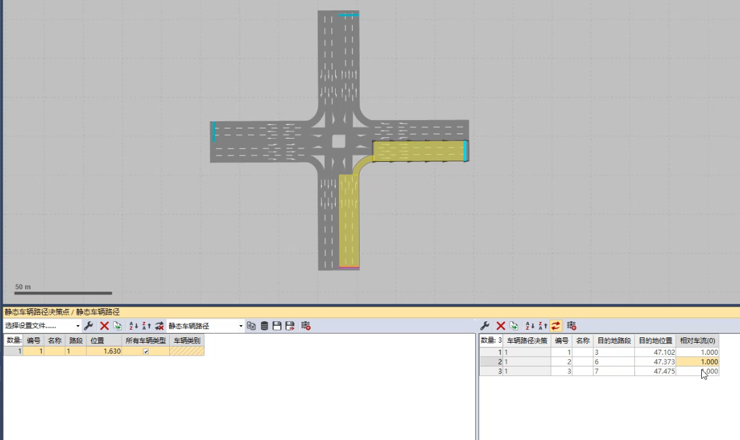740x440 pixels.
Task: Duplicate the selected entry in the left list
Action: (x=118, y=326)
